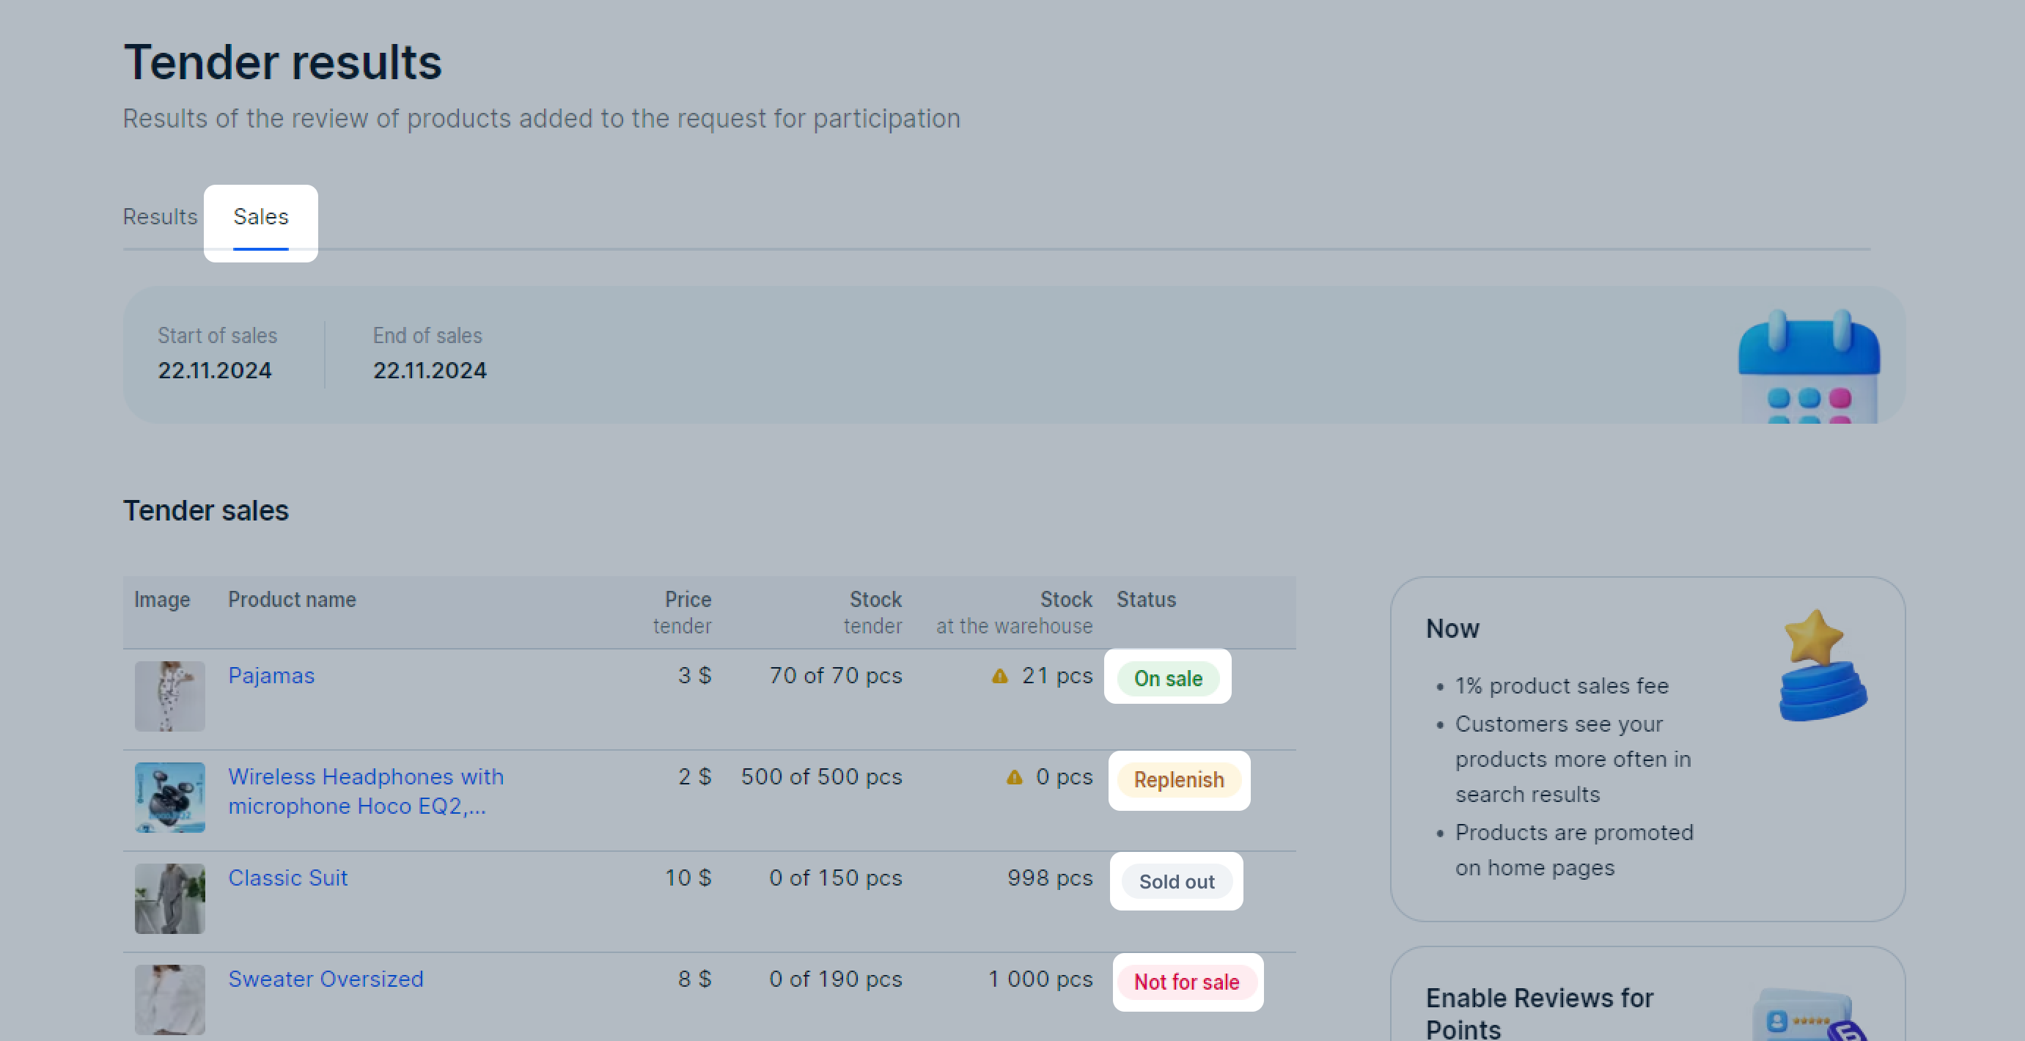Click the Stock tender column header
The height and width of the screenshot is (1041, 2025).
(872, 612)
